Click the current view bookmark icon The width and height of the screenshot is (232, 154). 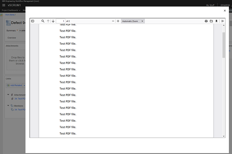click(216, 21)
